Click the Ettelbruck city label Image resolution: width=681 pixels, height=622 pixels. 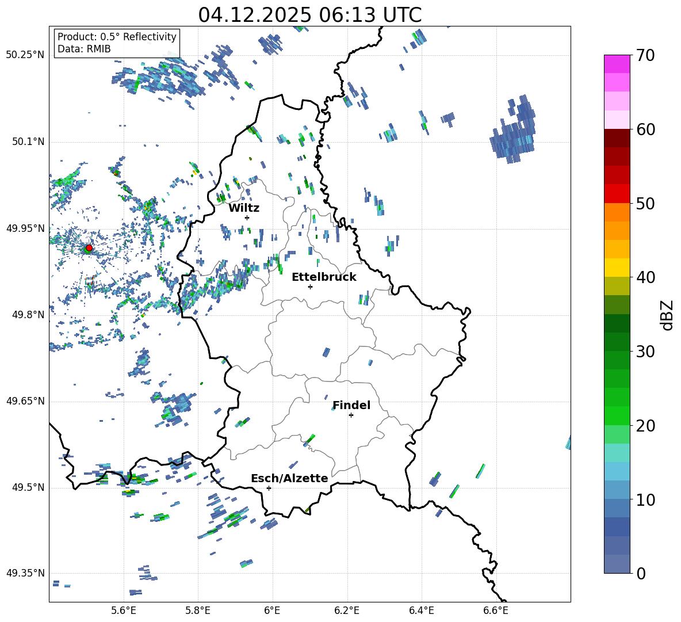tap(324, 277)
